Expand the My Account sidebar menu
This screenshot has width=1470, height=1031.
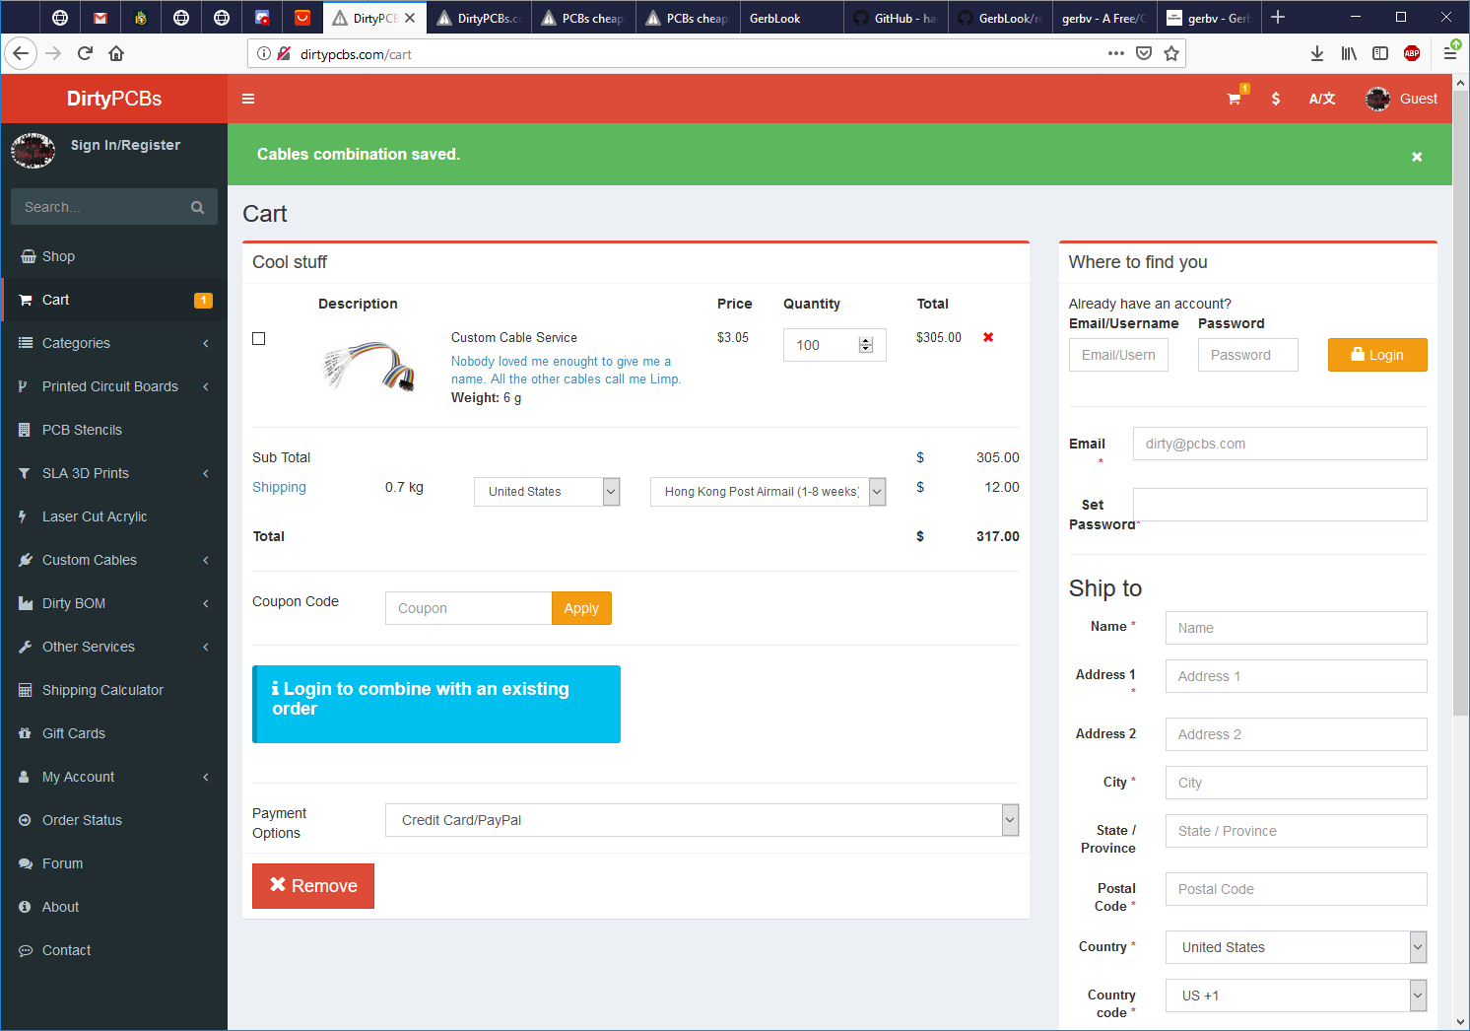click(x=114, y=777)
